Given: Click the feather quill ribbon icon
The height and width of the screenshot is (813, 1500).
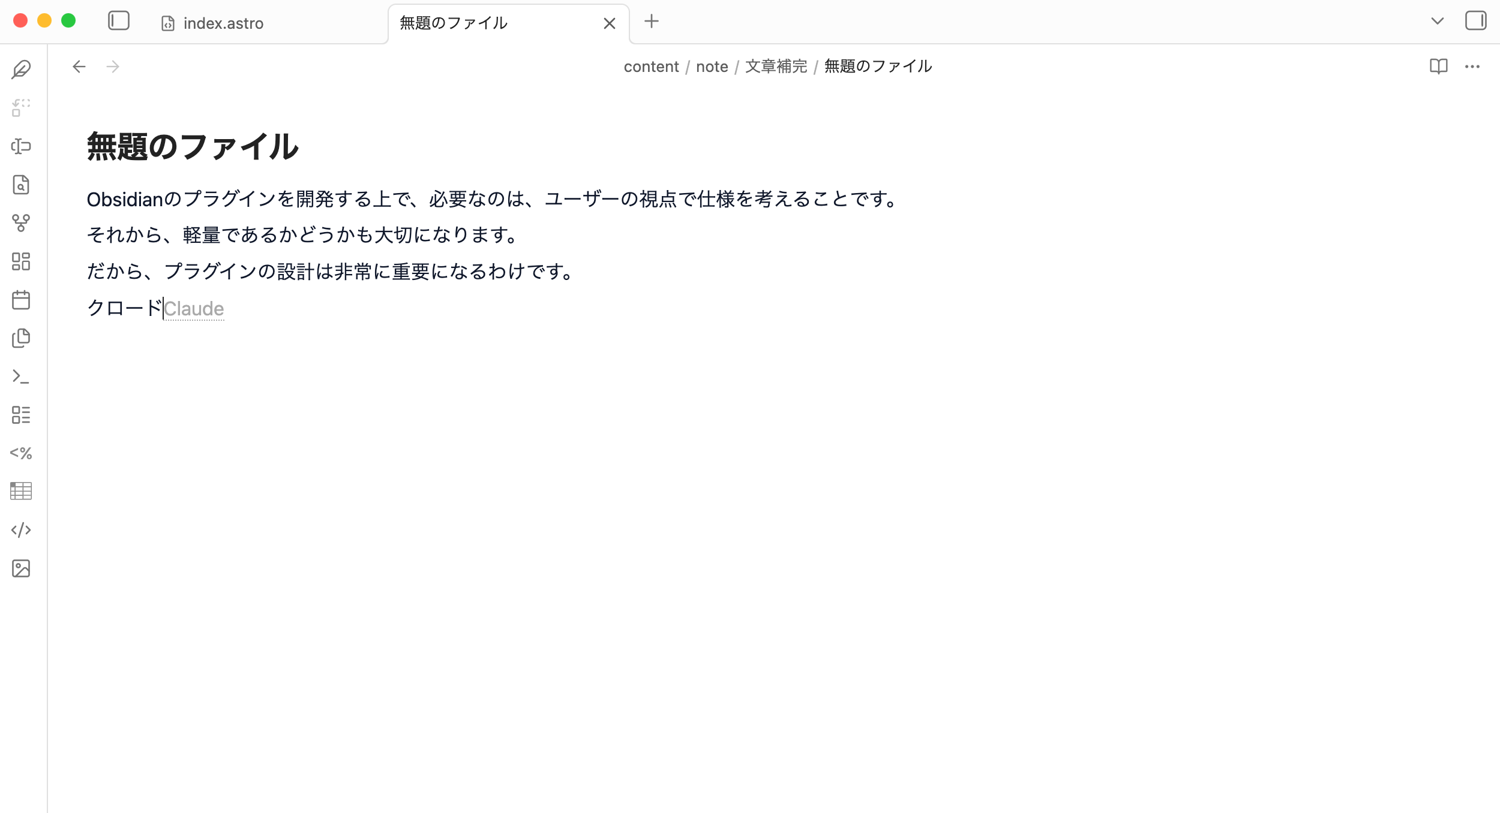Looking at the screenshot, I should [21, 70].
